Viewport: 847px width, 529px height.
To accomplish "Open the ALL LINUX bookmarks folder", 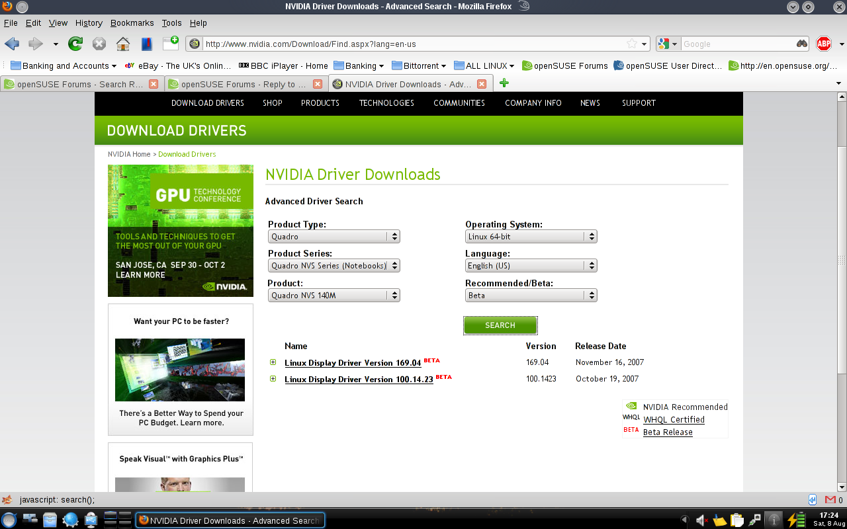I will [x=484, y=65].
